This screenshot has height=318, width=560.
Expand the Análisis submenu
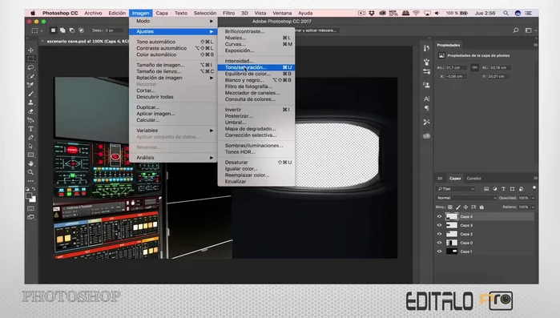coord(173,157)
